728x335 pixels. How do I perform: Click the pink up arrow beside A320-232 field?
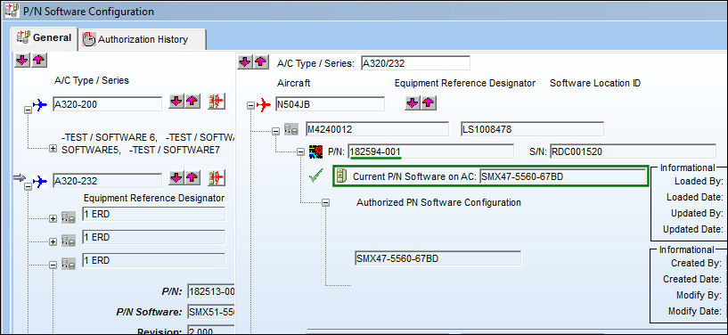[x=192, y=177]
